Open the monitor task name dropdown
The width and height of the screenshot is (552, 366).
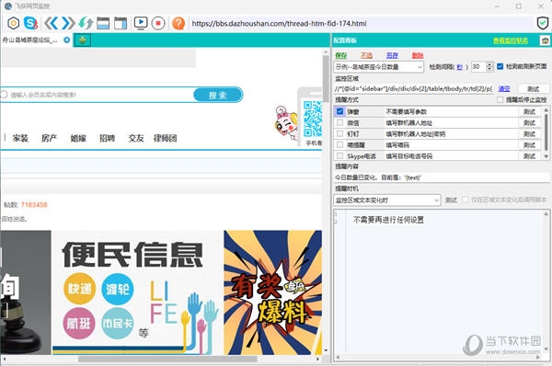378,67
